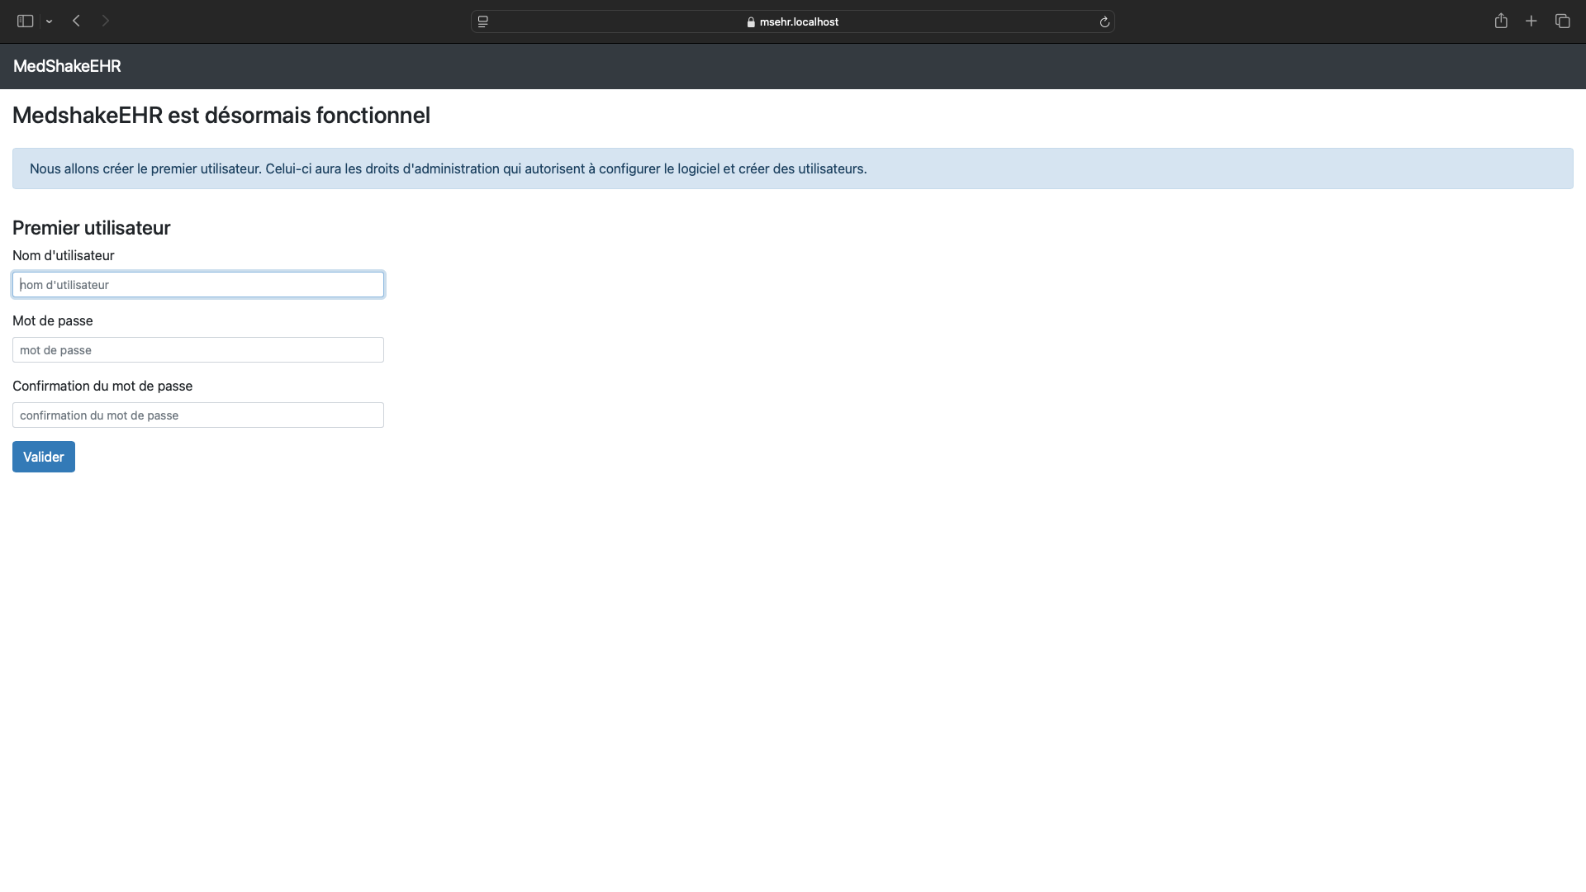Click the "Confirmation du mot de passe" label

pyautogui.click(x=102, y=386)
